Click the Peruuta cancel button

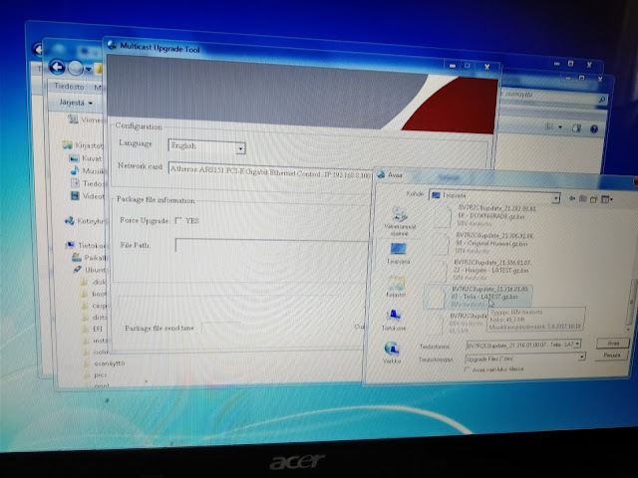pyautogui.click(x=611, y=356)
